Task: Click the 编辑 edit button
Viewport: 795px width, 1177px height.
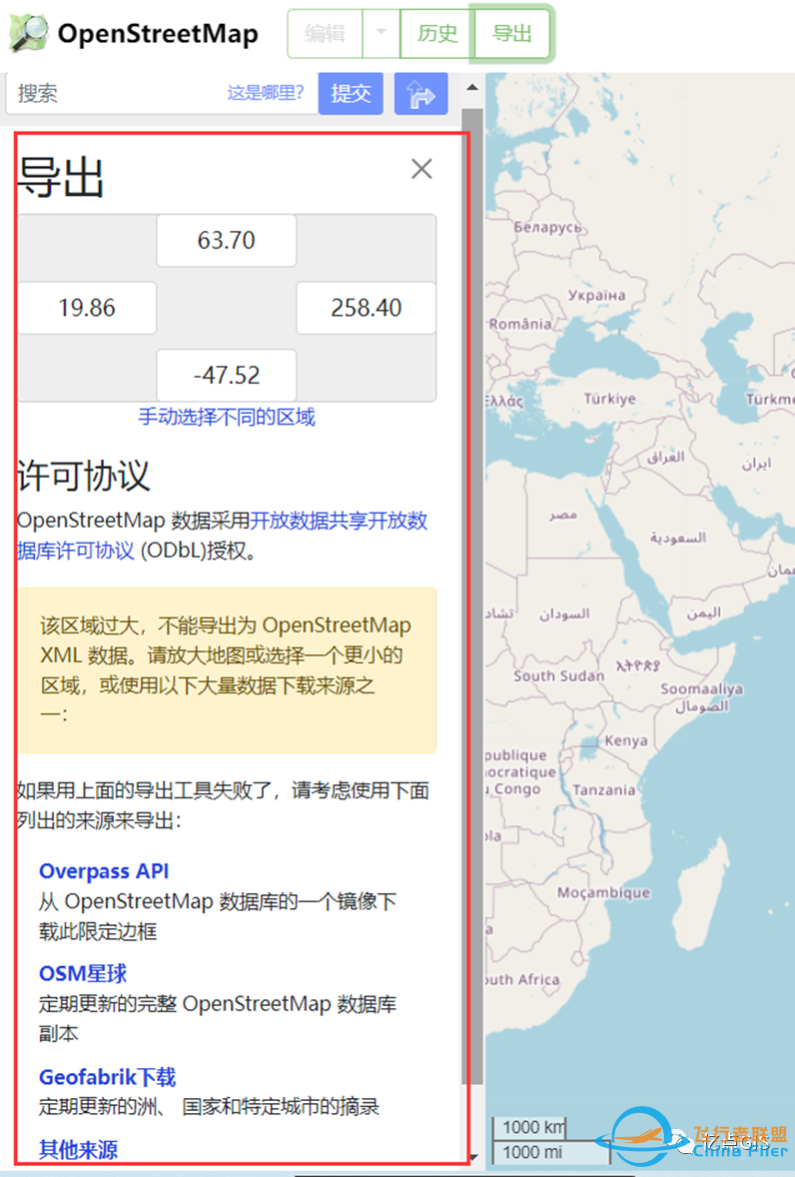Action: [x=325, y=34]
